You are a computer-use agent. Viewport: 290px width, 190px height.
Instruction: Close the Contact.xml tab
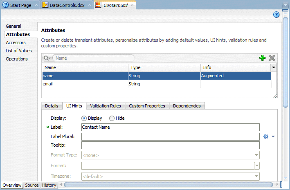(132, 5)
